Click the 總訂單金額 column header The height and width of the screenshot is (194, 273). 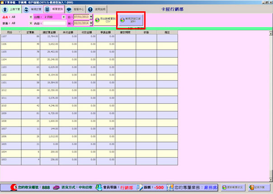pos(48,32)
